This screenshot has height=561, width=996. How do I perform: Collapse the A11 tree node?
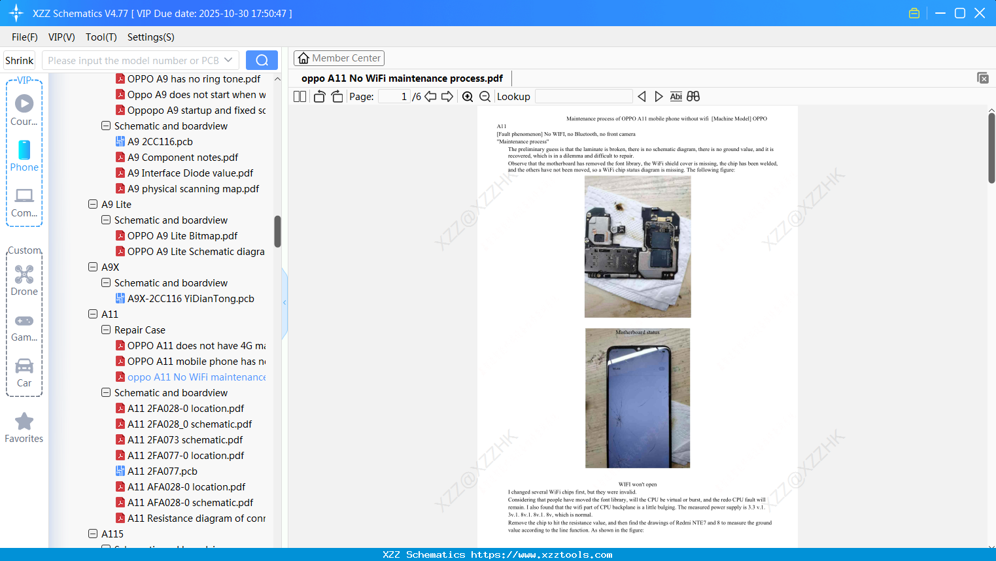(93, 314)
